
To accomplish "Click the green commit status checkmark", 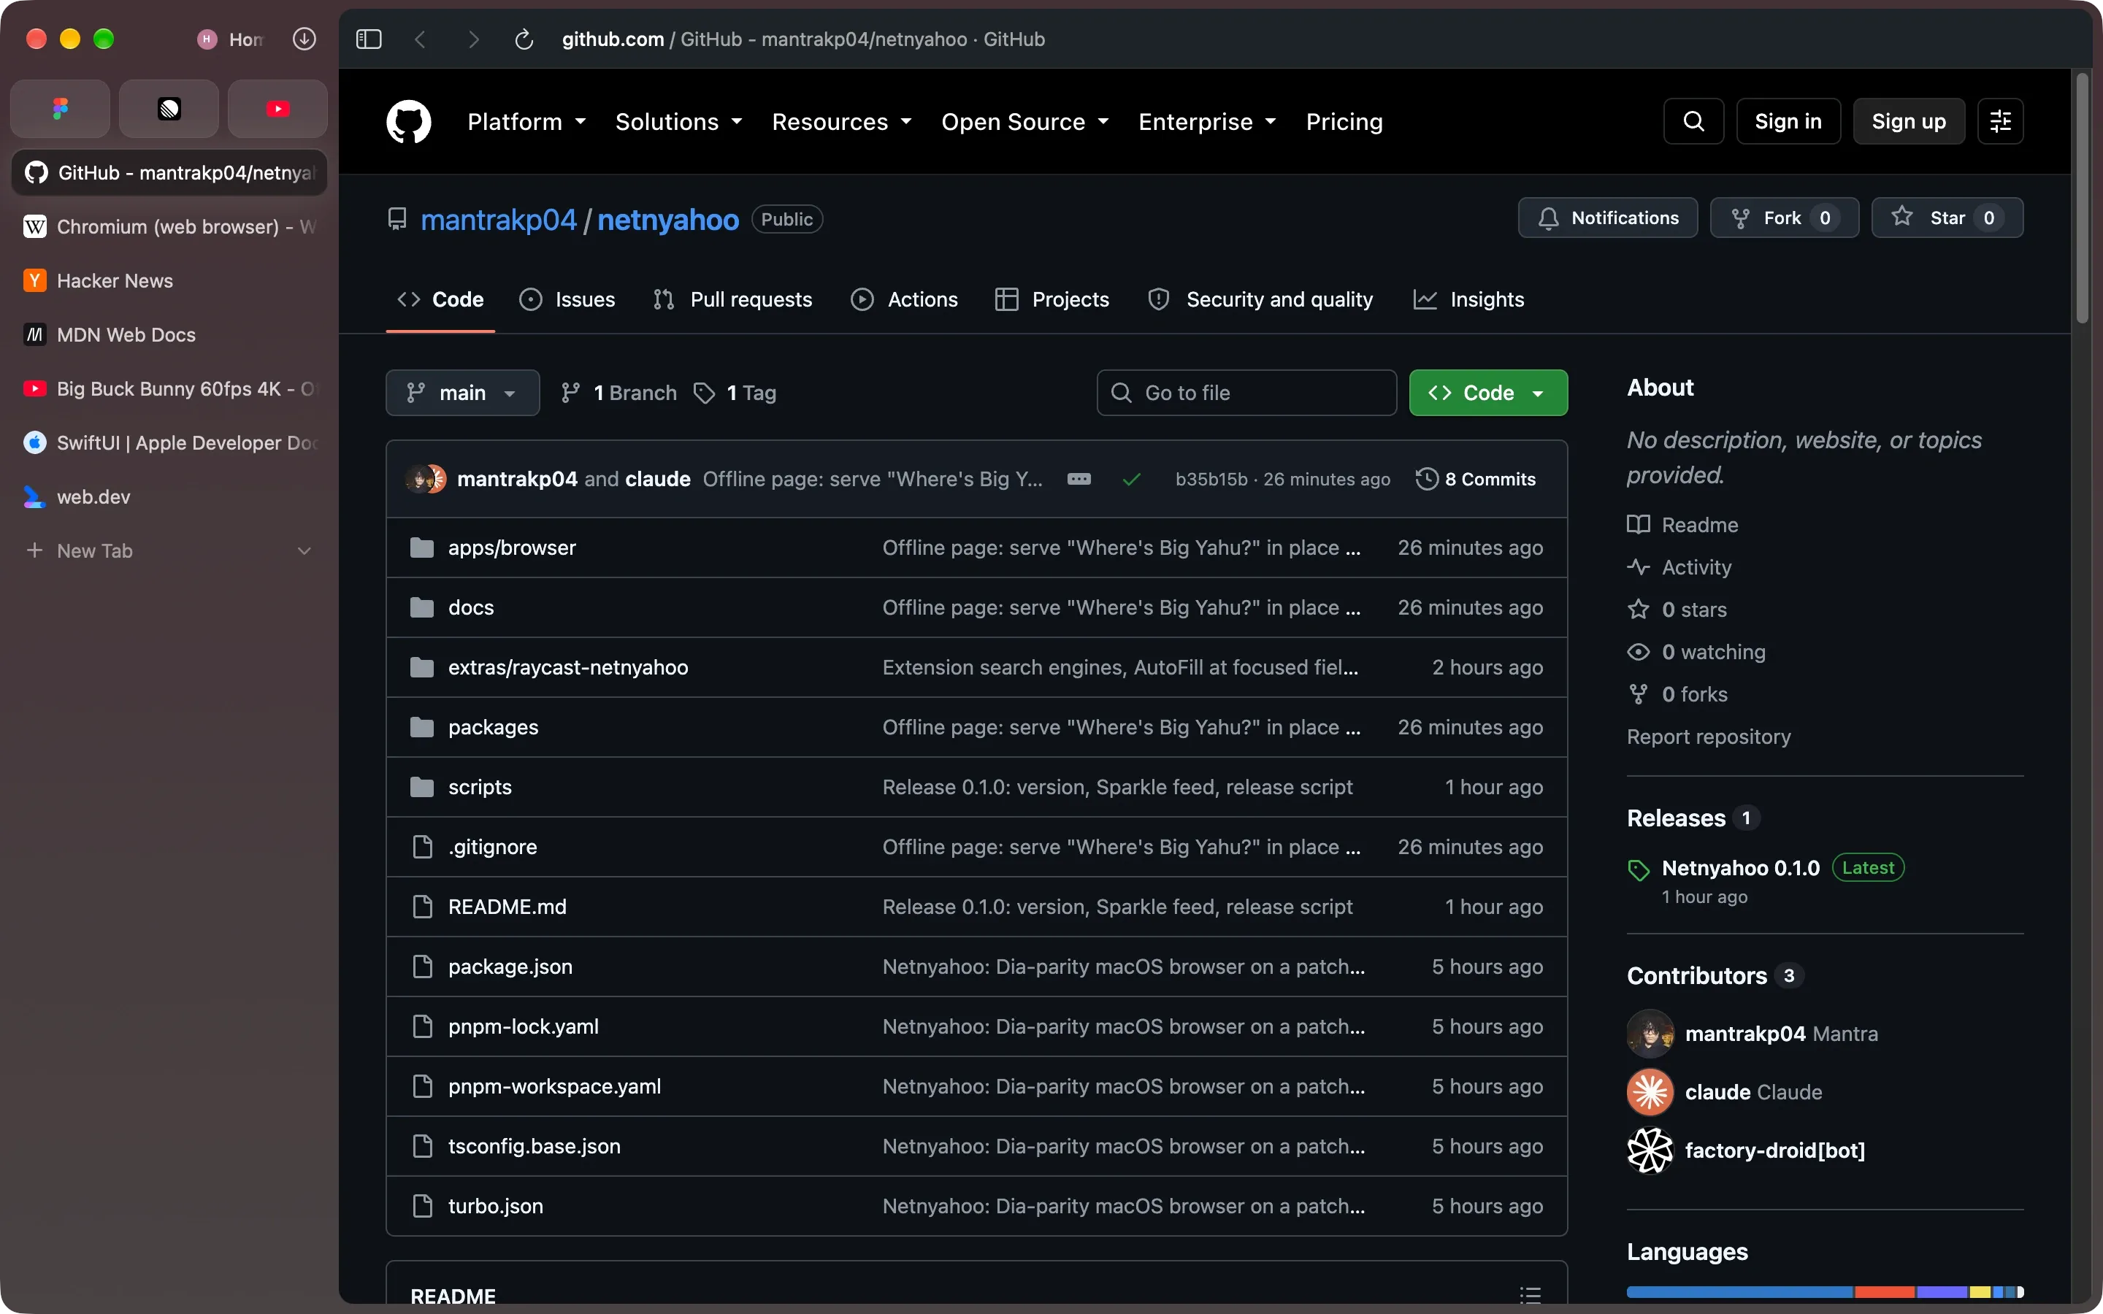I will [x=1131, y=479].
